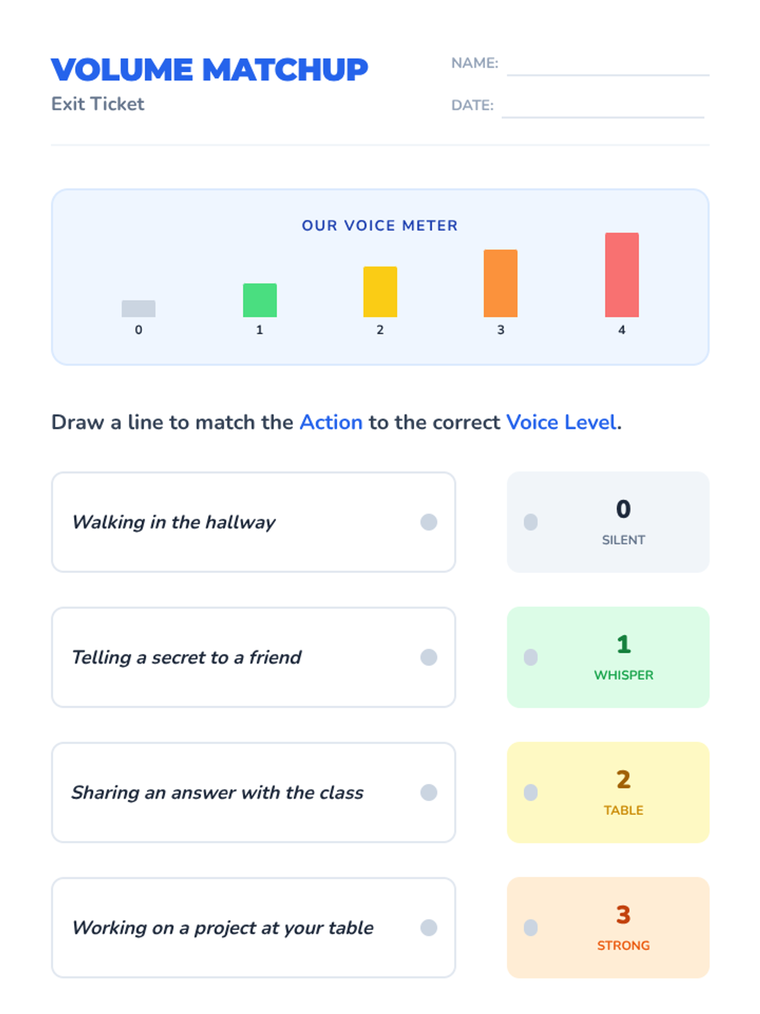Click the Our Voice Meter heading
Image resolution: width=760 pixels, height=1014 pixels.
tap(379, 226)
